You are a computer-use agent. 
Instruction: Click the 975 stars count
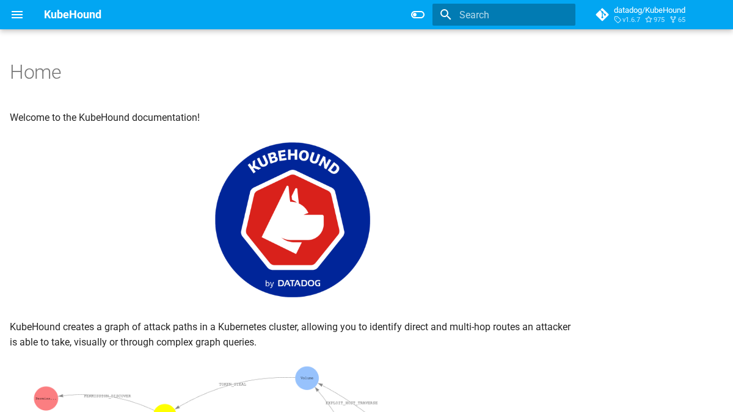[x=655, y=20]
